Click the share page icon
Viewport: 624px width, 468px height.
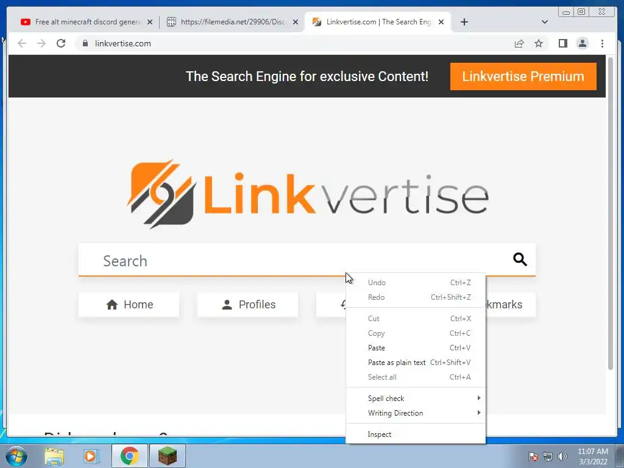519,43
